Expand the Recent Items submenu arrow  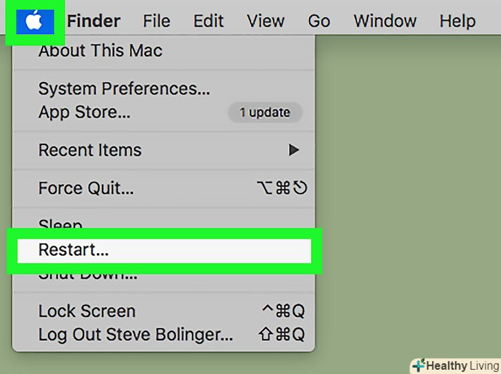pos(294,150)
